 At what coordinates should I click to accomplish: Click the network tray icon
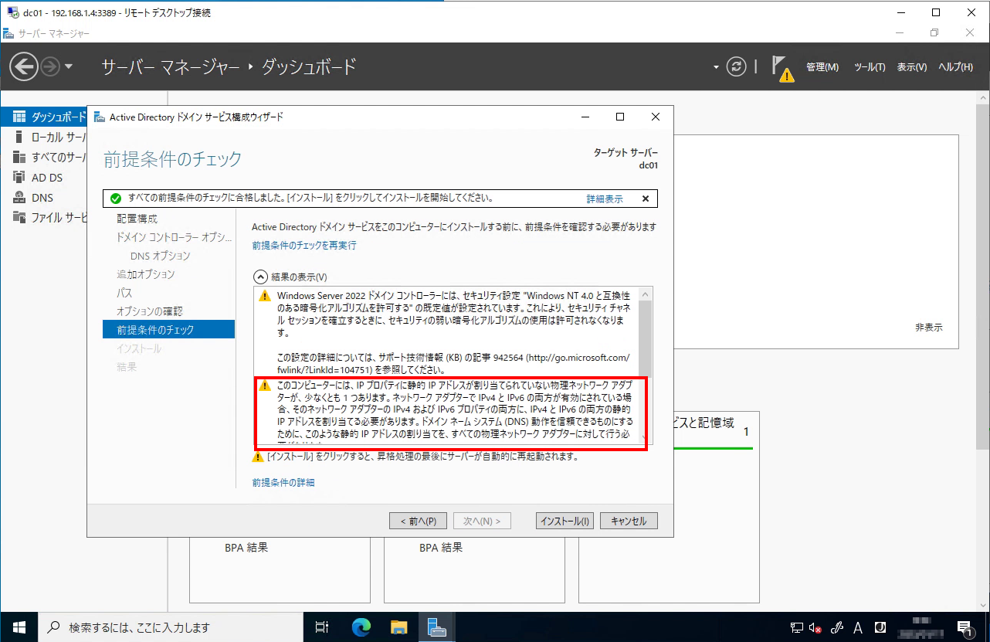(797, 627)
